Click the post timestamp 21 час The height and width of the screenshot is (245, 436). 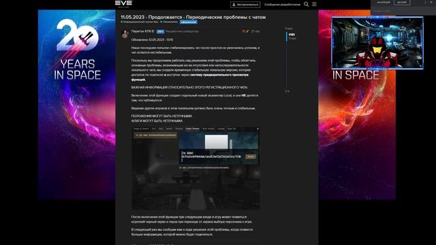coord(255,31)
